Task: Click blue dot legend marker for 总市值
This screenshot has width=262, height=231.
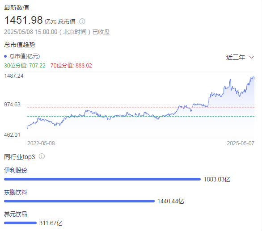Action: (5, 56)
